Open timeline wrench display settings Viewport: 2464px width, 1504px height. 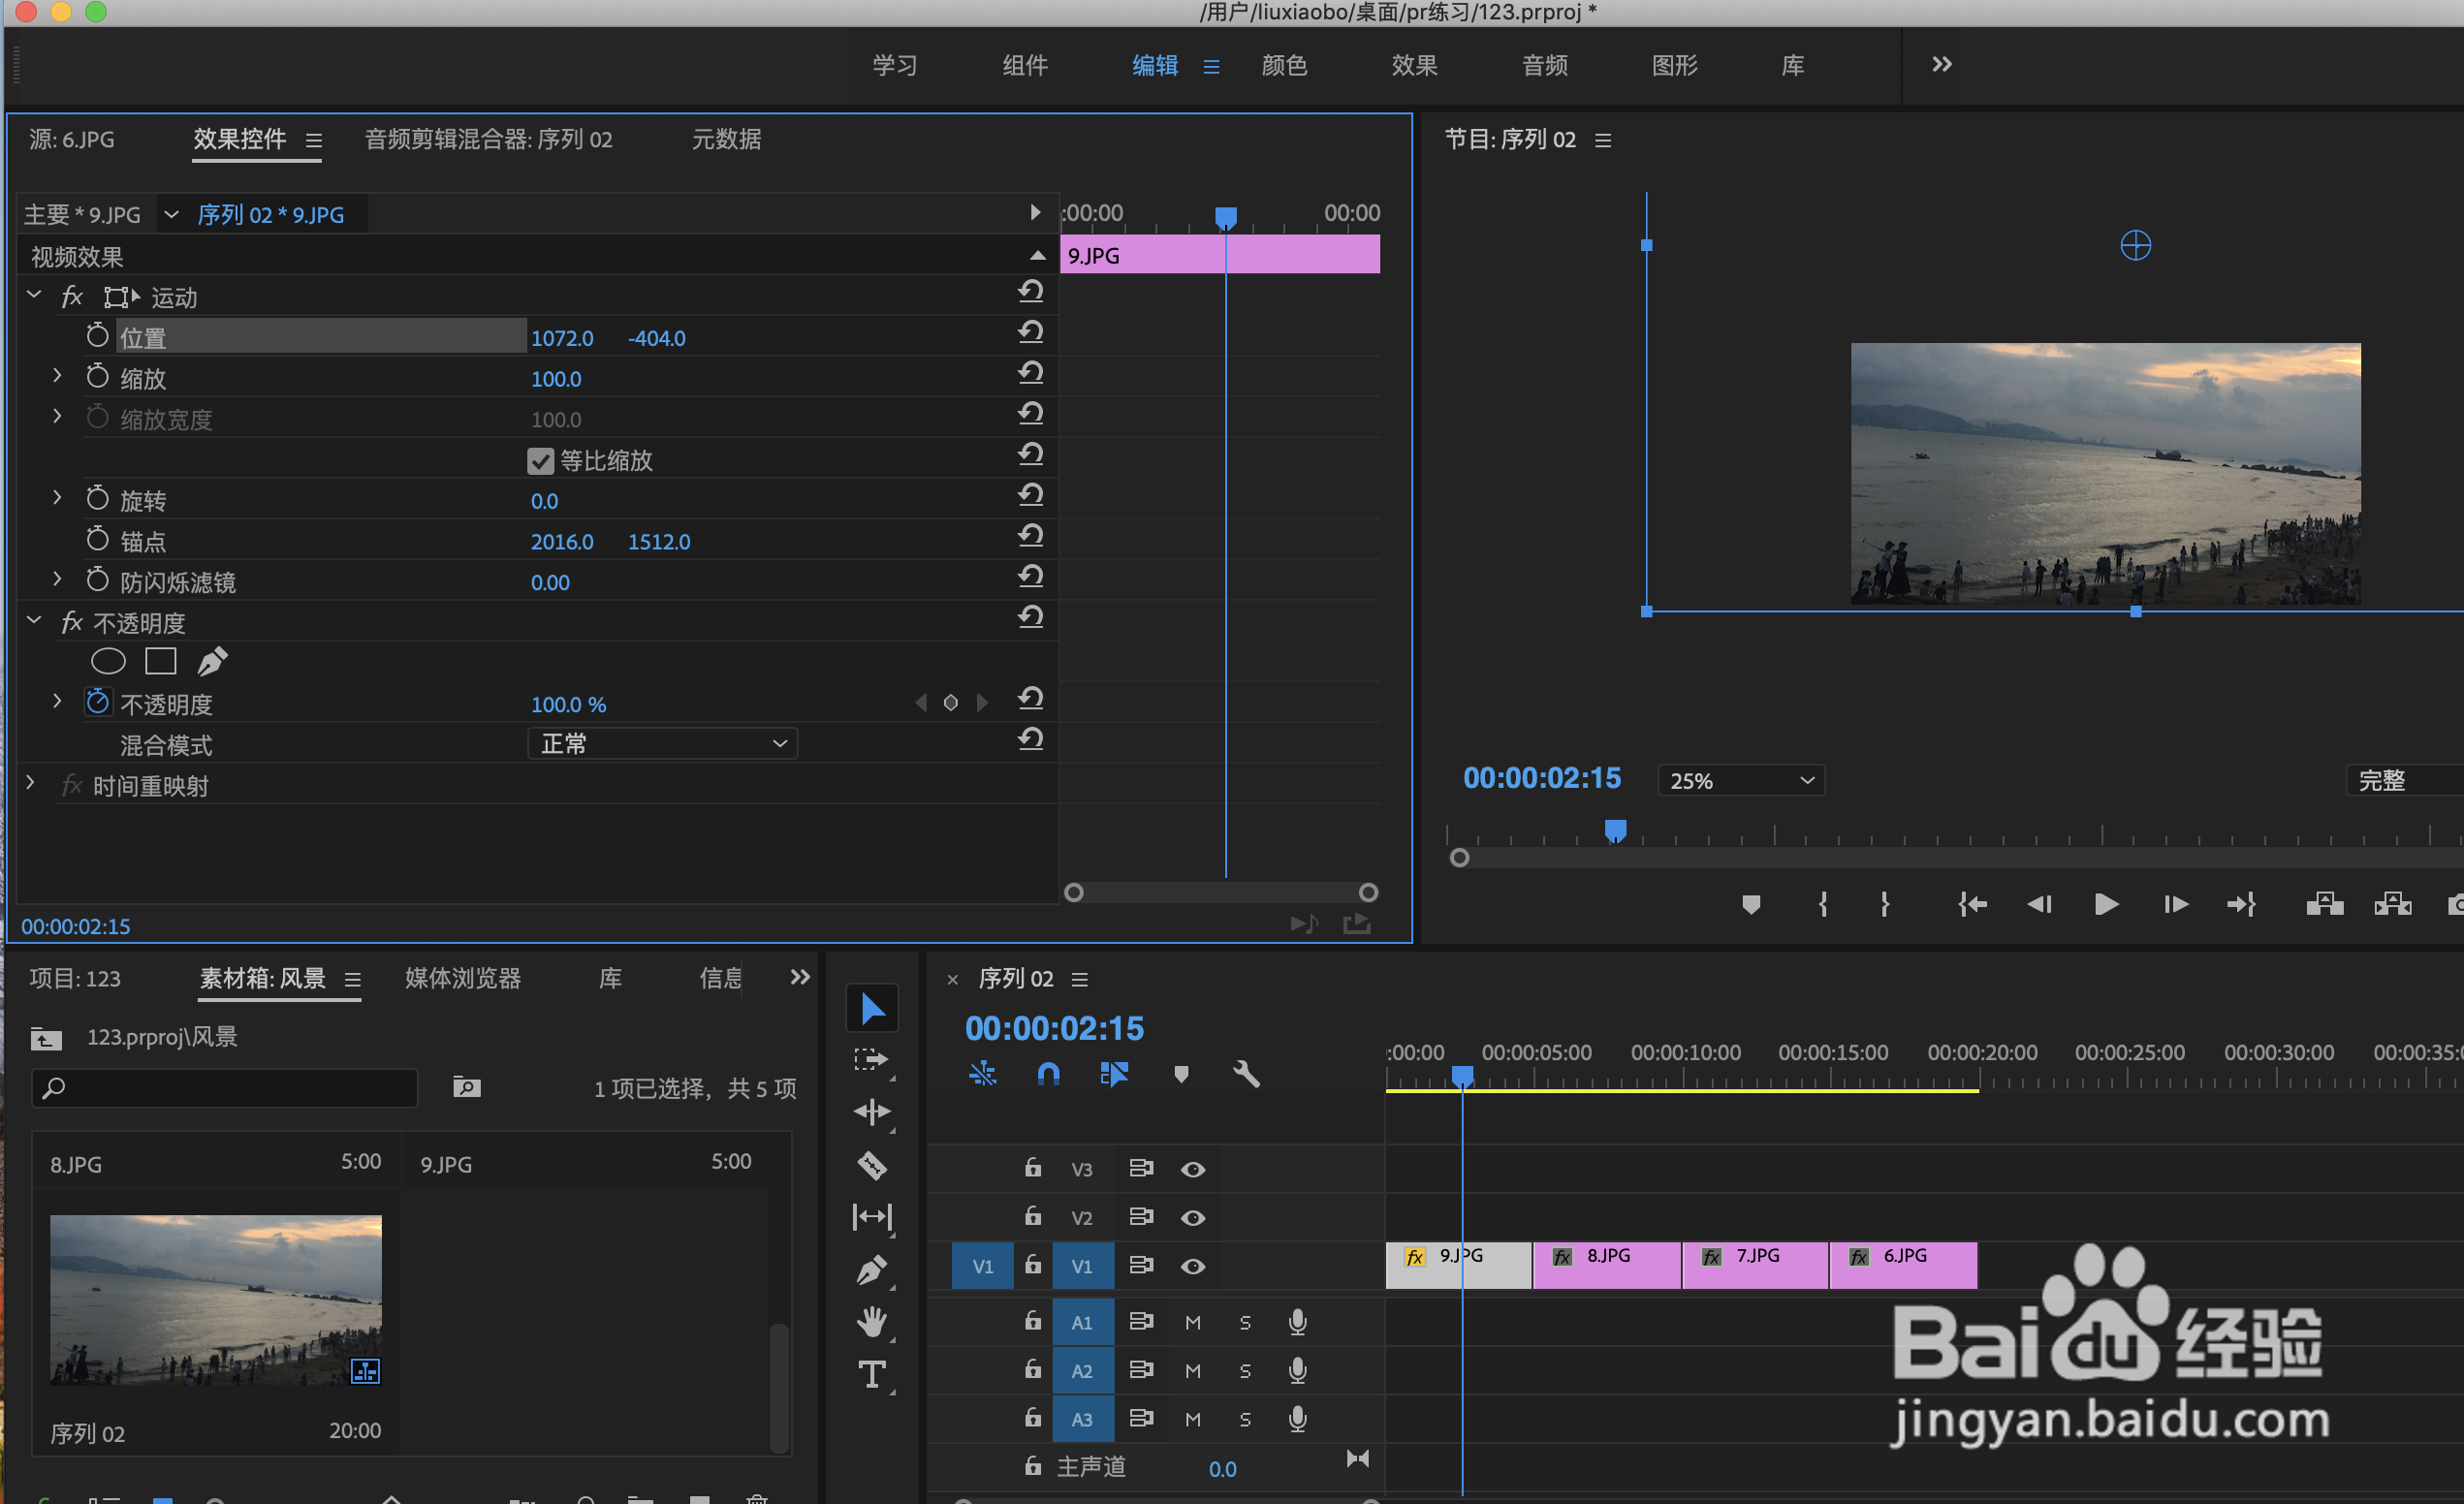point(1246,1074)
